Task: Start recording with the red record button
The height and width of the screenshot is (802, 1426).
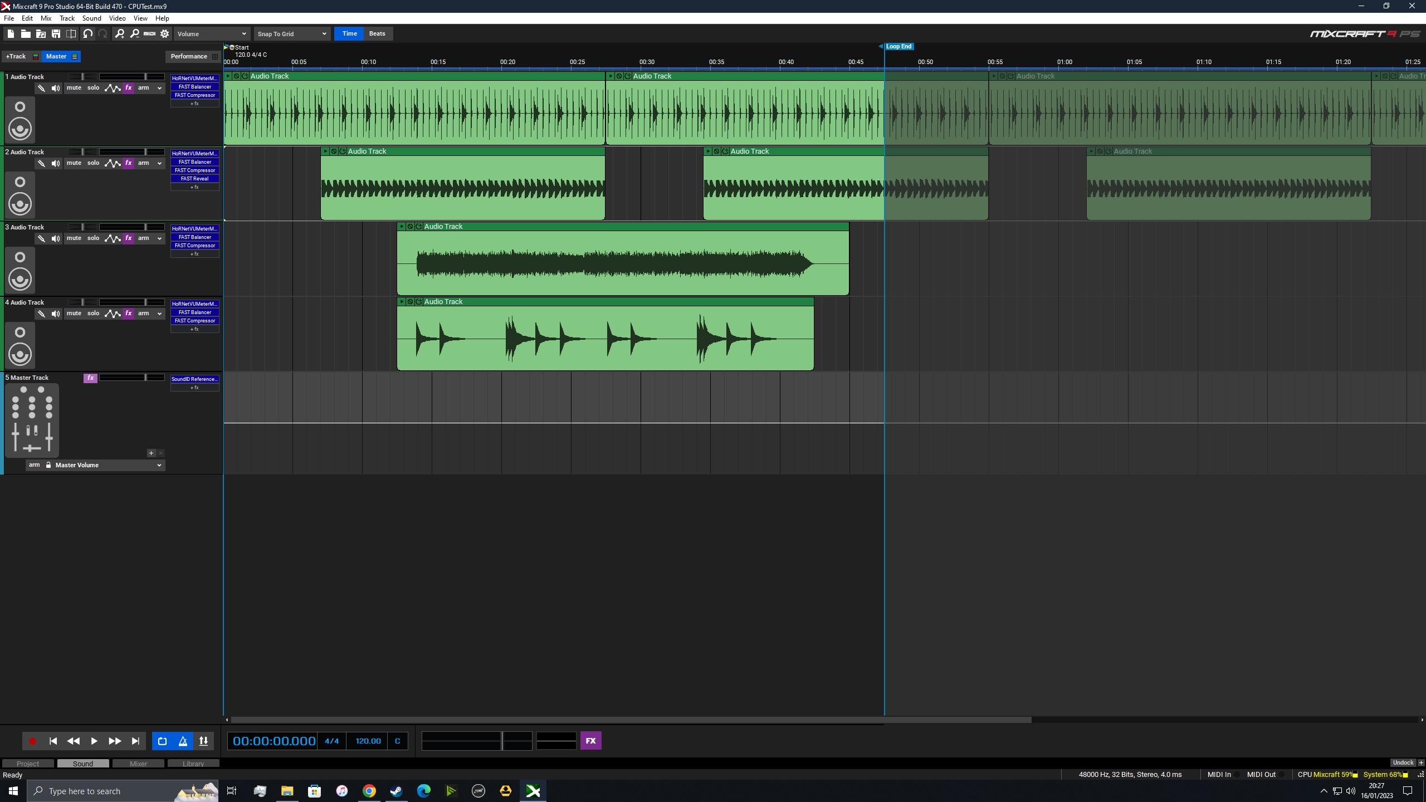Action: pos(32,741)
